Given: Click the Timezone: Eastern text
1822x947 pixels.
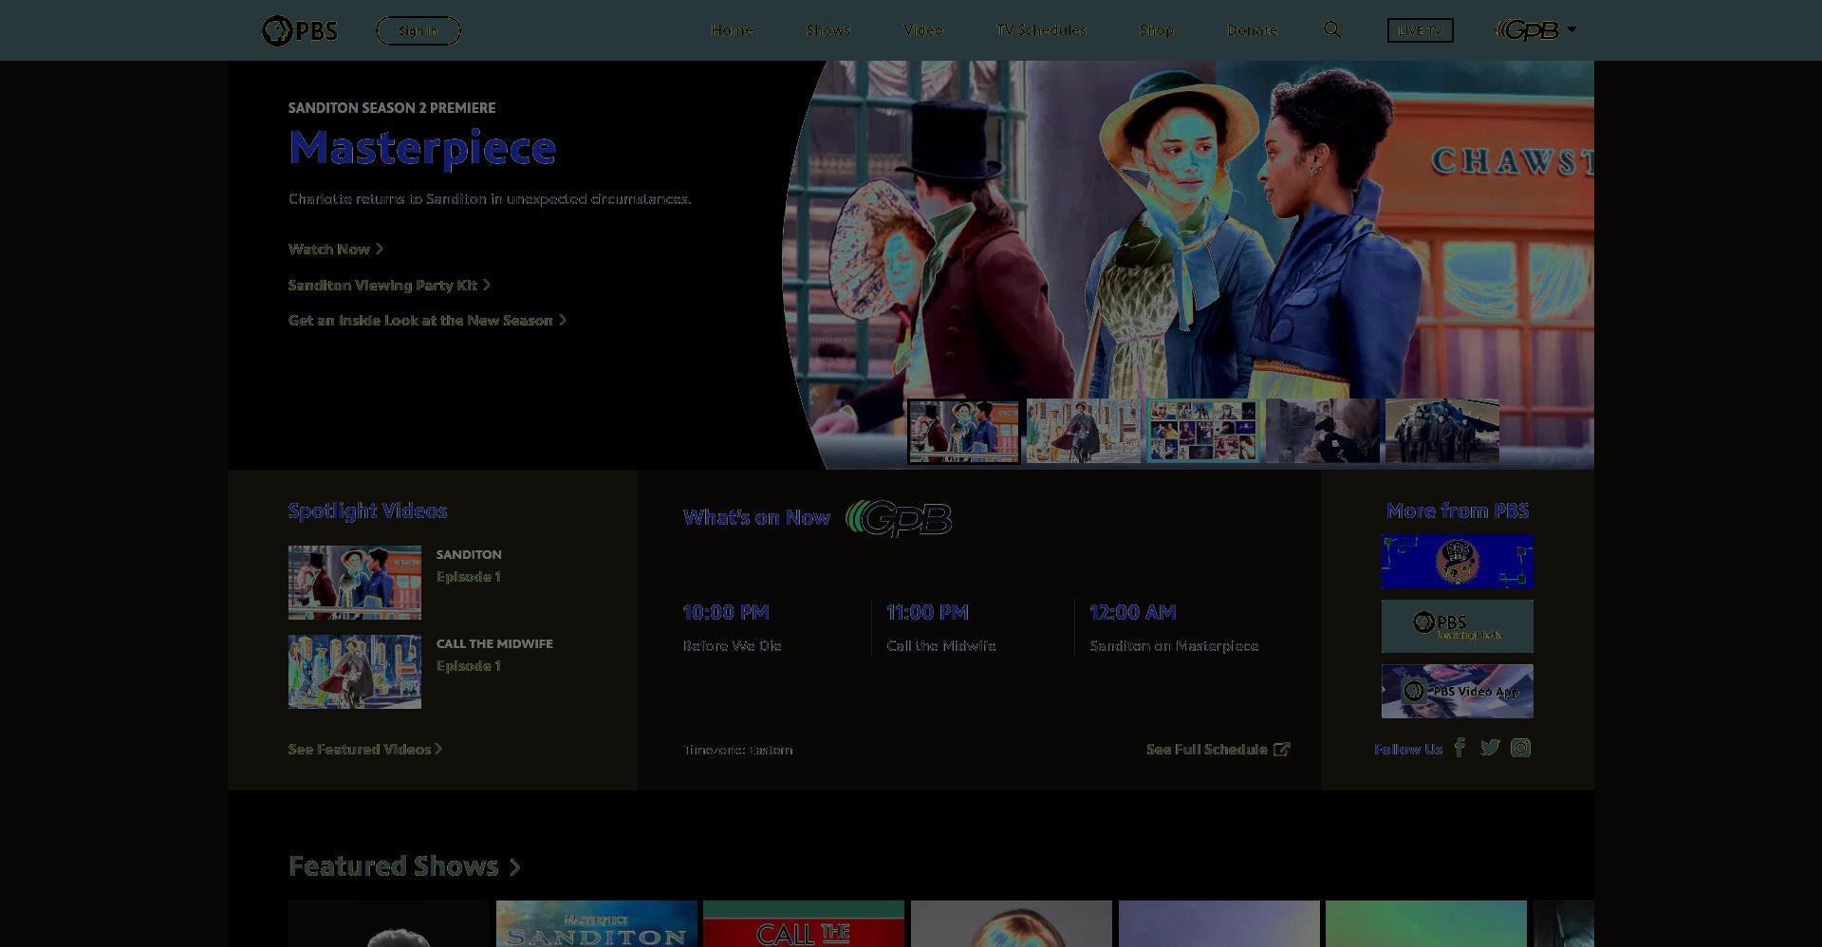Looking at the screenshot, I should (738, 750).
